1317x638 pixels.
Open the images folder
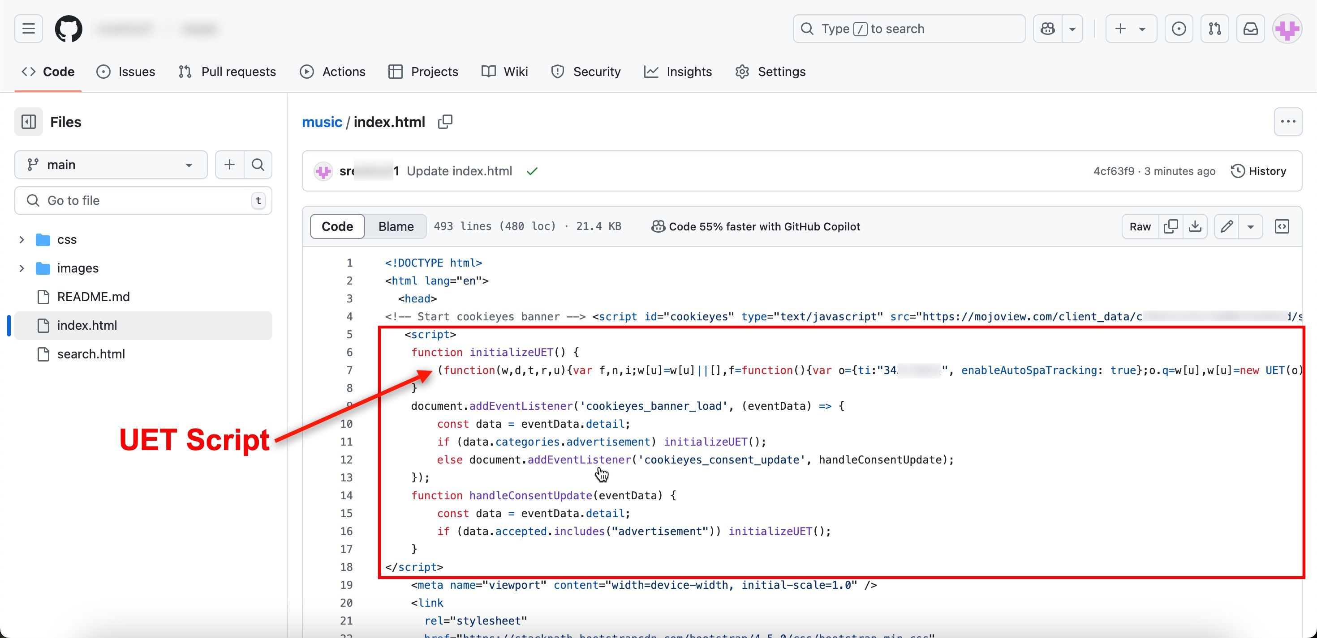tap(77, 268)
